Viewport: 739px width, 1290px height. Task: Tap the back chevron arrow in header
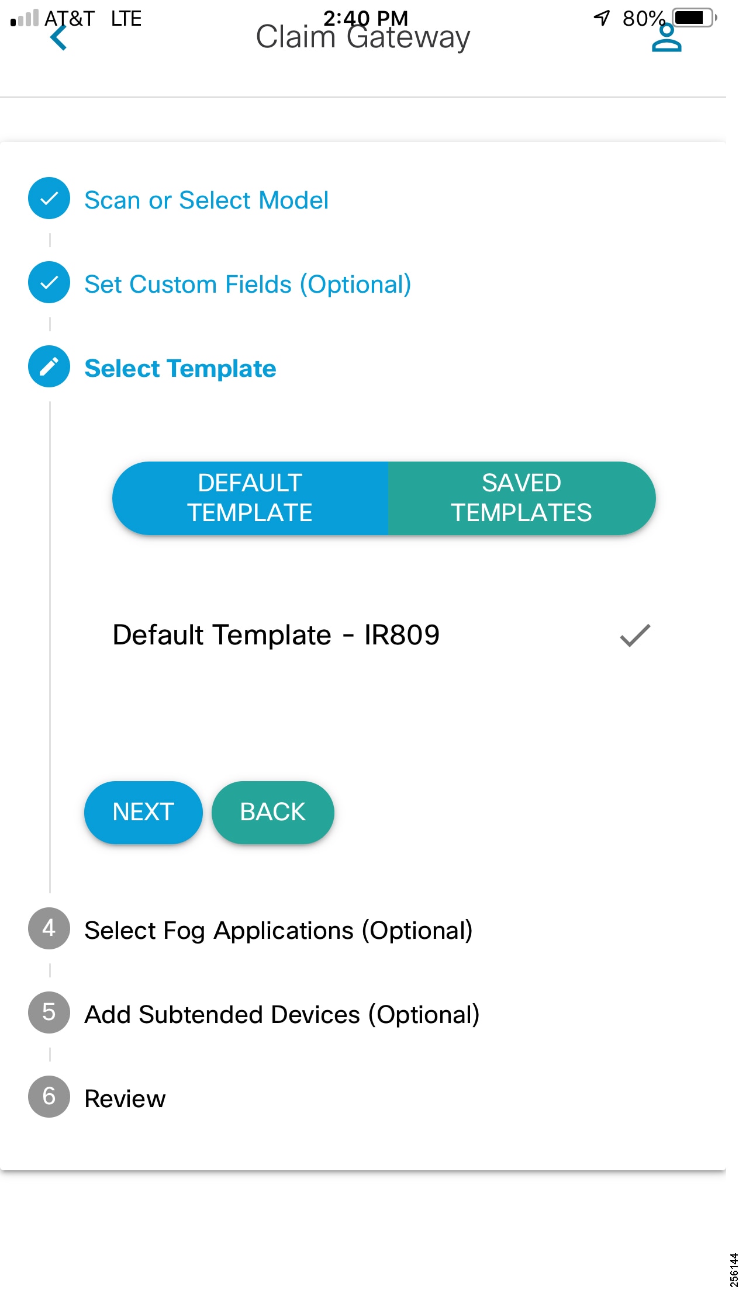pyautogui.click(x=59, y=39)
